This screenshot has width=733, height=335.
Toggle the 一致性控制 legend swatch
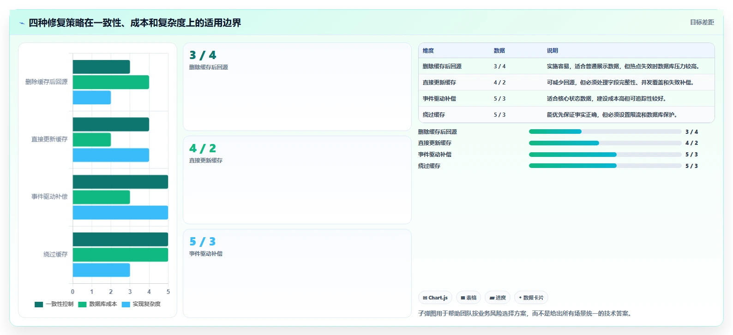click(x=39, y=305)
